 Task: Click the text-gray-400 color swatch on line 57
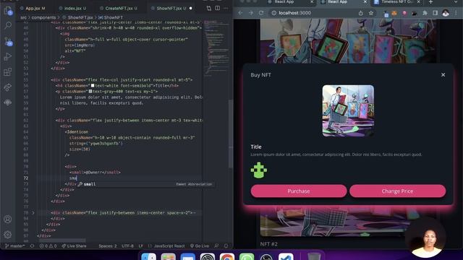90,92
